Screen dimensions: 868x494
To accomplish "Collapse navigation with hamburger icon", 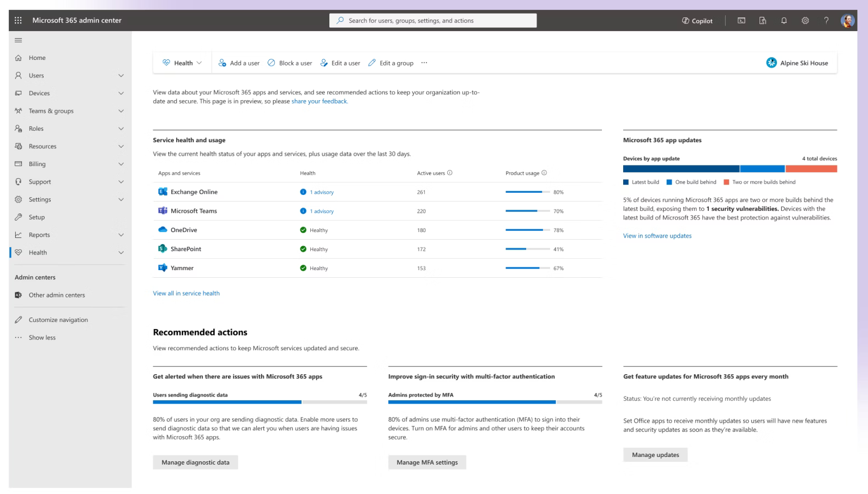I will click(18, 40).
